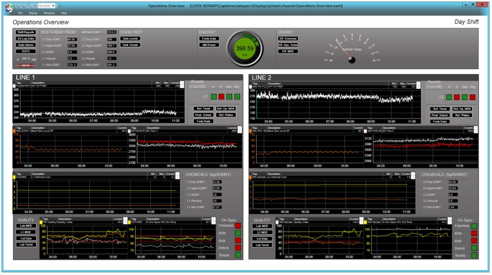Toggle the Line 1 asset A green indicator
The image size is (492, 275).
[214, 96]
